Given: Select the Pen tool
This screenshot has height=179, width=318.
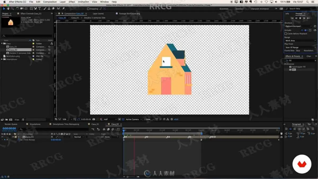Looking at the screenshot, I should pos(36,8).
